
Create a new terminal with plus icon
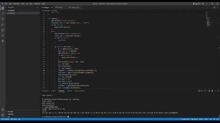tap(205, 91)
